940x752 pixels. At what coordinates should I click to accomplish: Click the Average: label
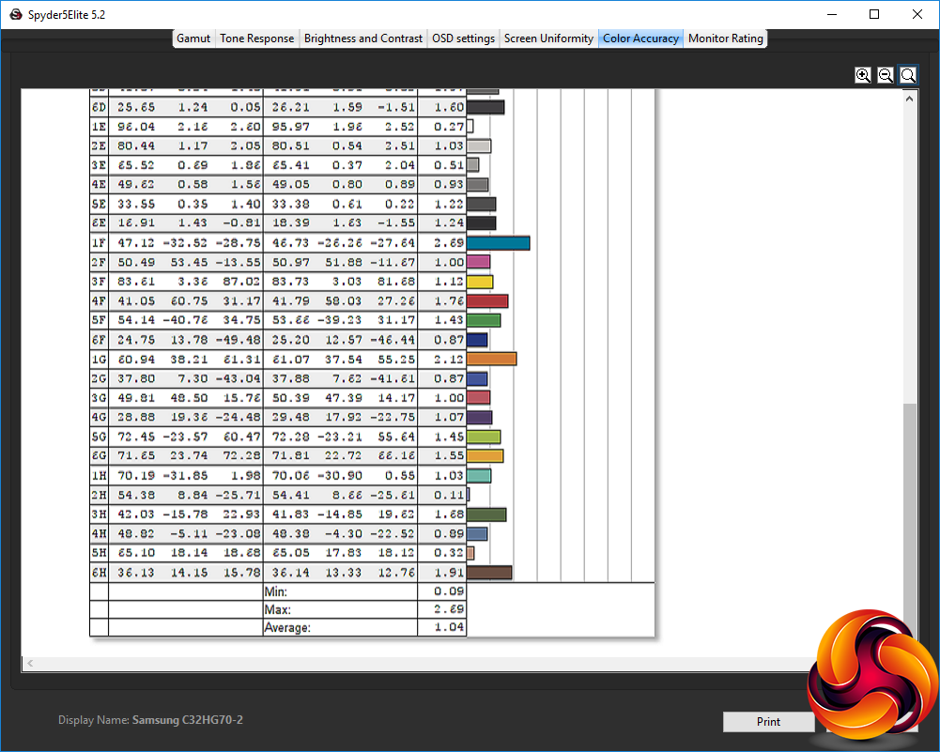coord(287,627)
